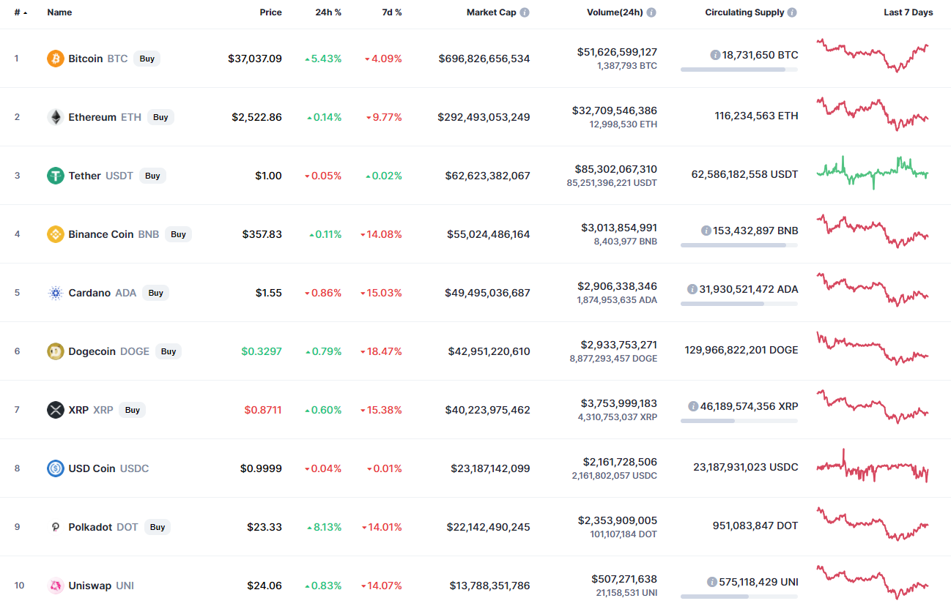951x609 pixels.
Task: Click Cardano circulating supply progress bar
Action: (739, 304)
